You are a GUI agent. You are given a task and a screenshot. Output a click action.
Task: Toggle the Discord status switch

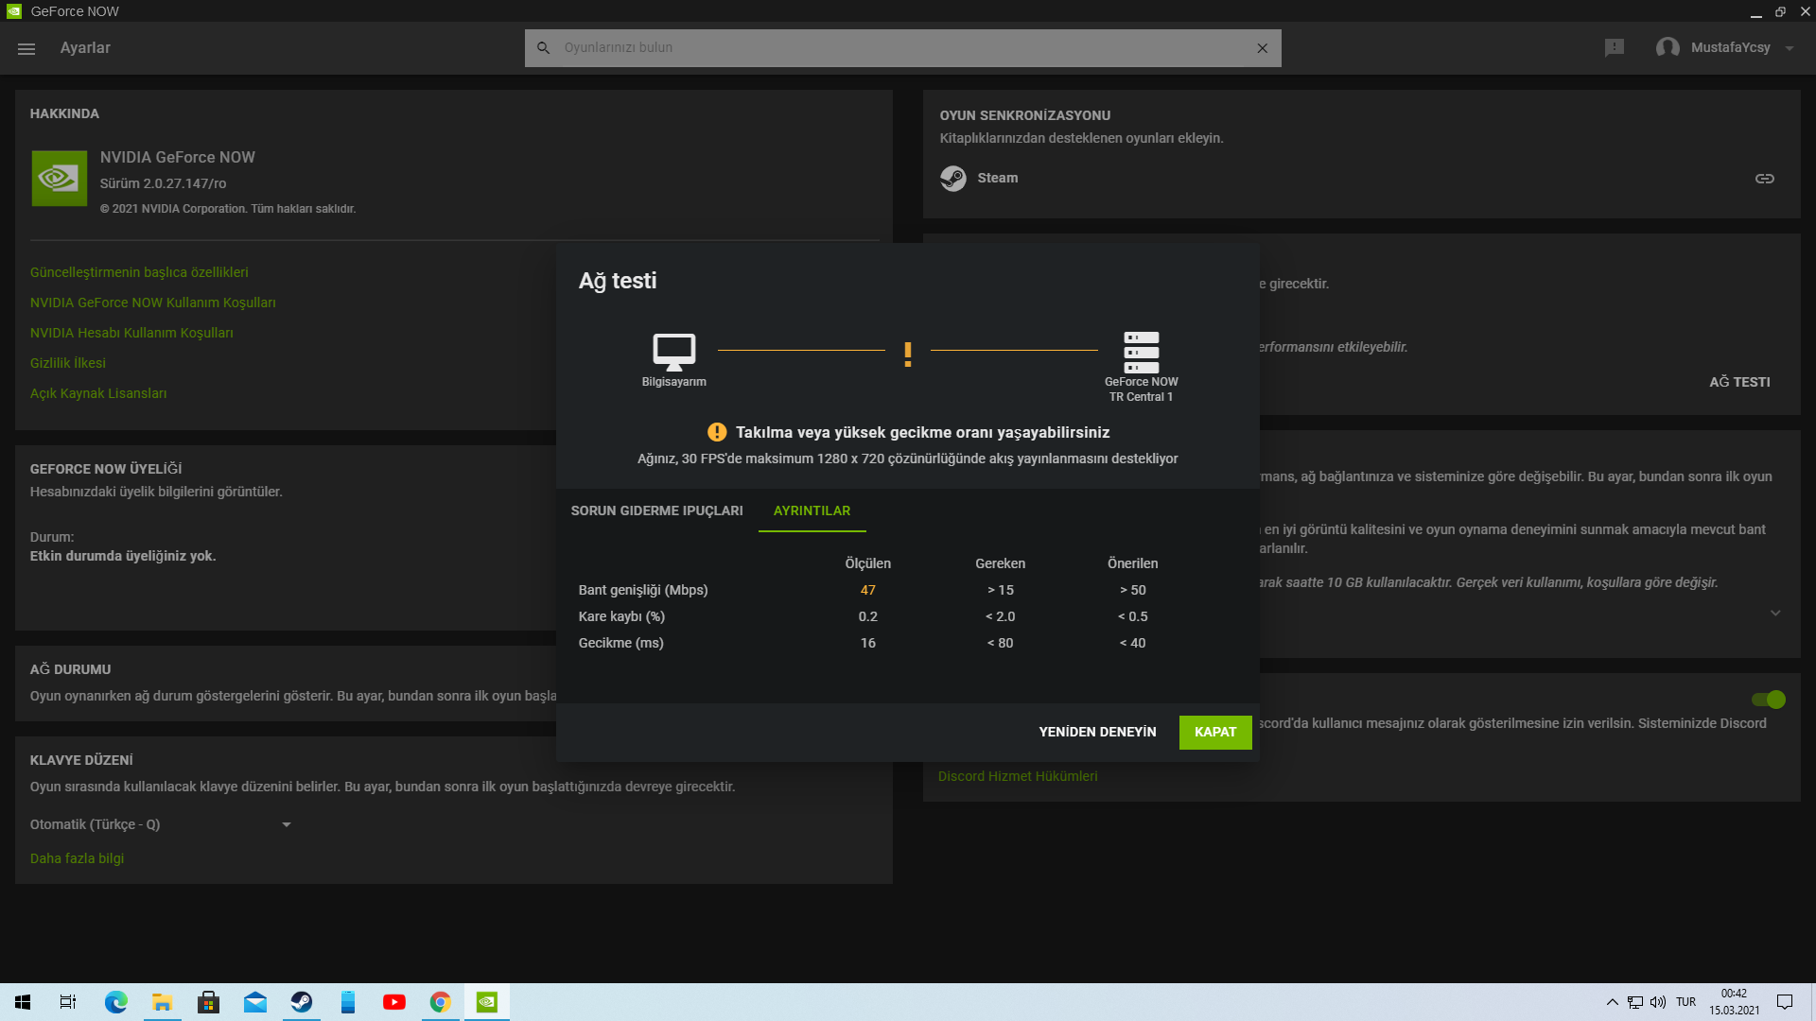pos(1768,700)
